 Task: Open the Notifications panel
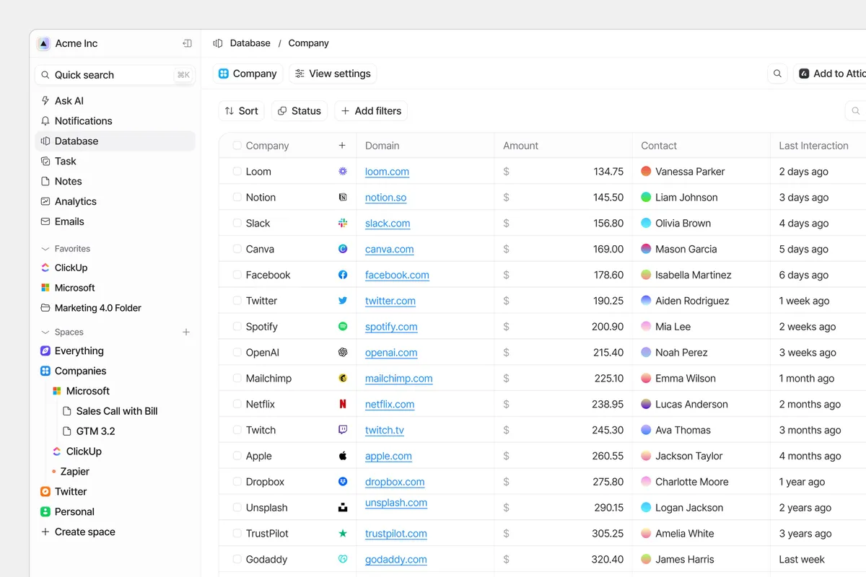tap(84, 120)
